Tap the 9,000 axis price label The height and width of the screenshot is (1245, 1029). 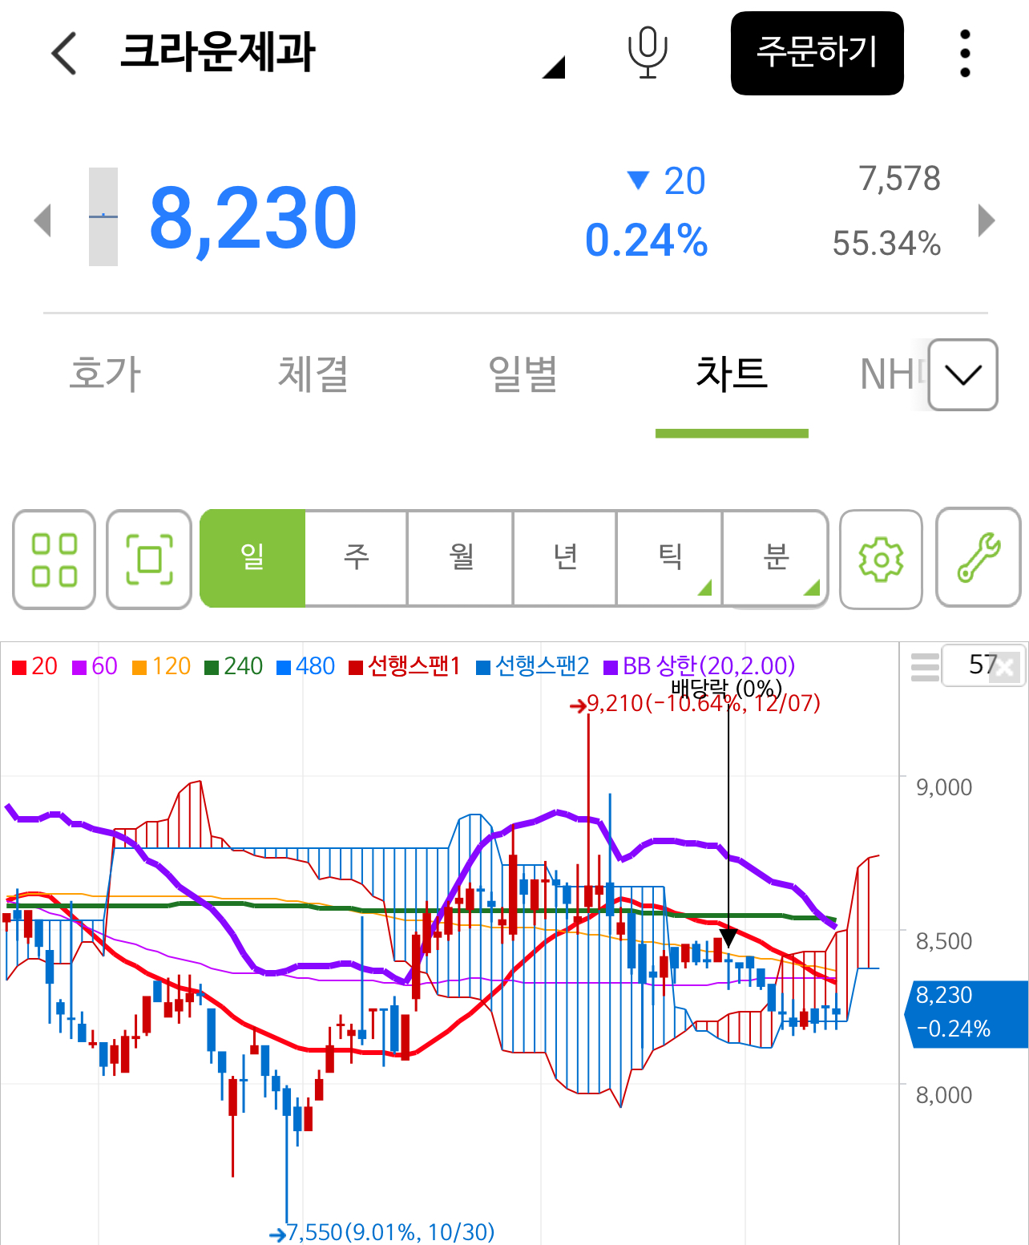point(944,787)
